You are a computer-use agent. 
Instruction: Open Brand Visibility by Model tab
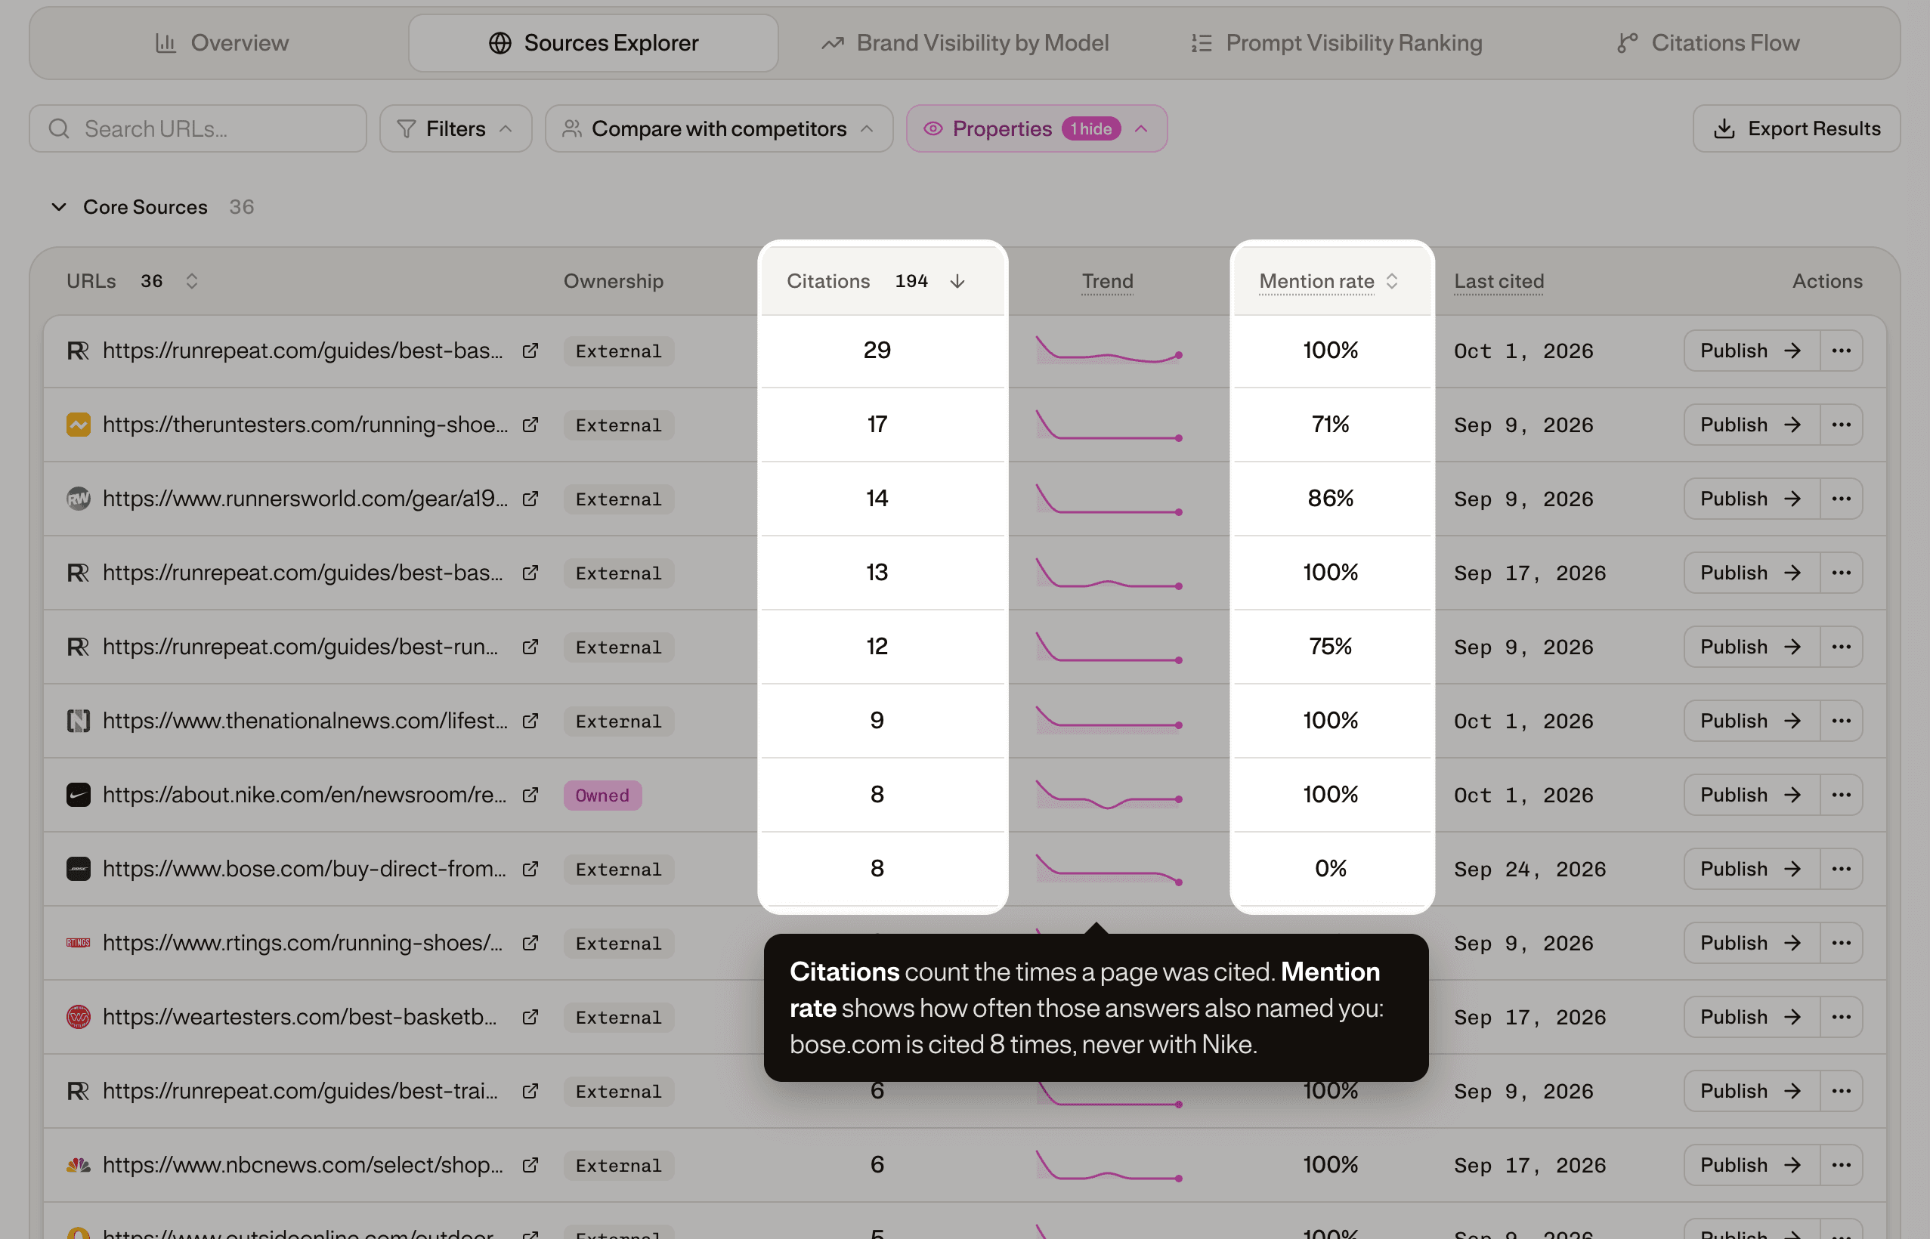pyautogui.click(x=964, y=42)
